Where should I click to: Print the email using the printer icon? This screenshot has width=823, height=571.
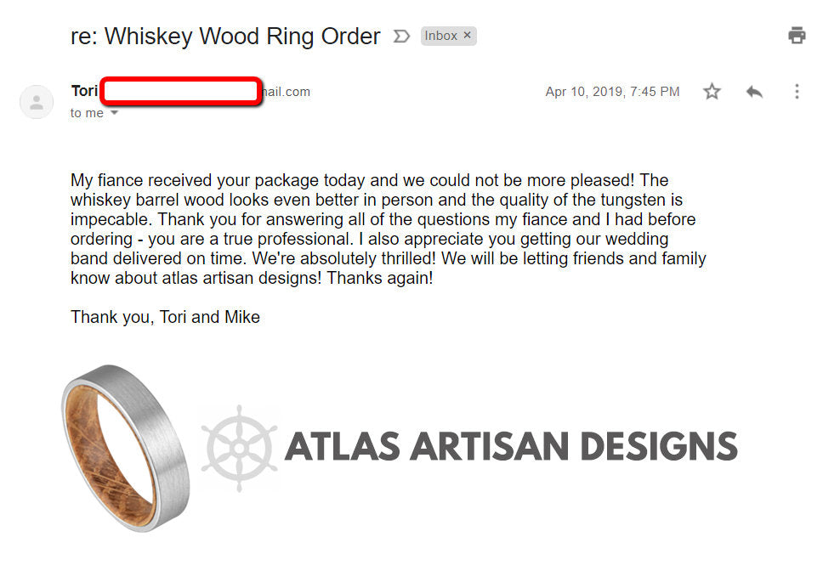(797, 36)
